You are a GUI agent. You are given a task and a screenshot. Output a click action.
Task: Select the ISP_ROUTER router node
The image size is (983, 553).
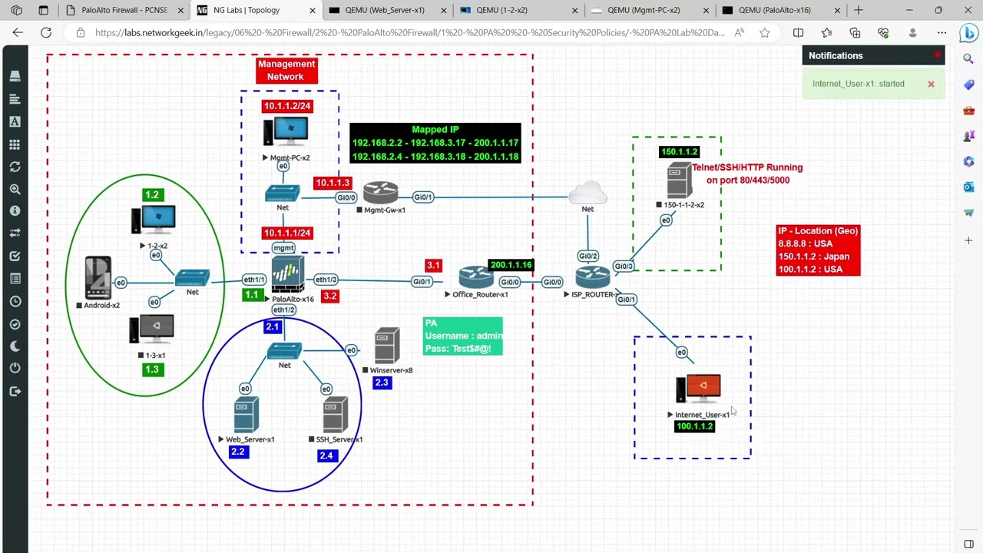pos(593,277)
